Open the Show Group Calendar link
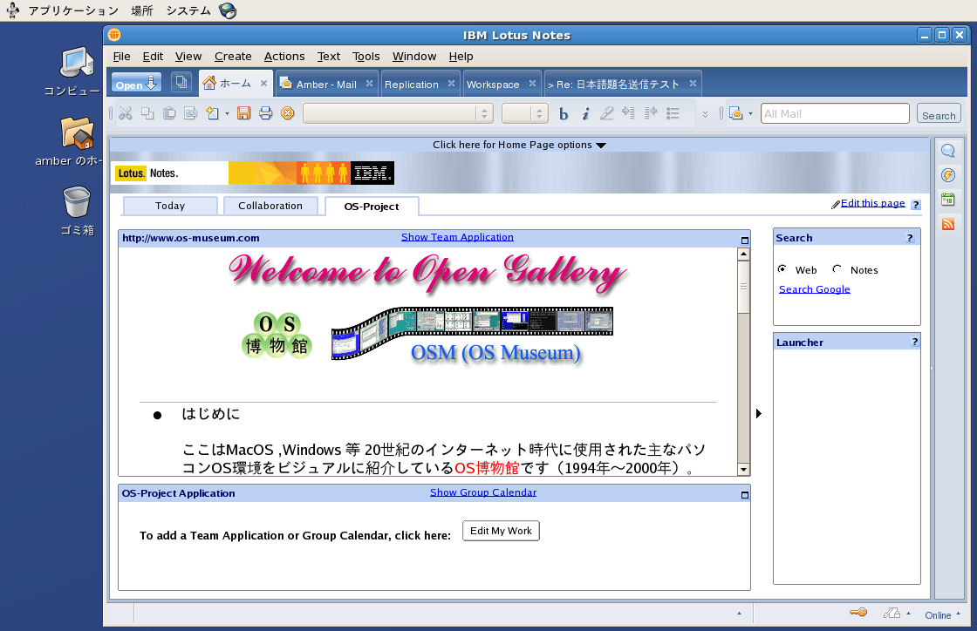Viewport: 977px width, 631px height. pyautogui.click(x=483, y=492)
